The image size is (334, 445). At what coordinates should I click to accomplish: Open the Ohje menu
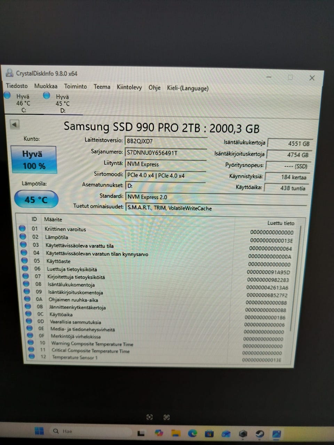[154, 88]
